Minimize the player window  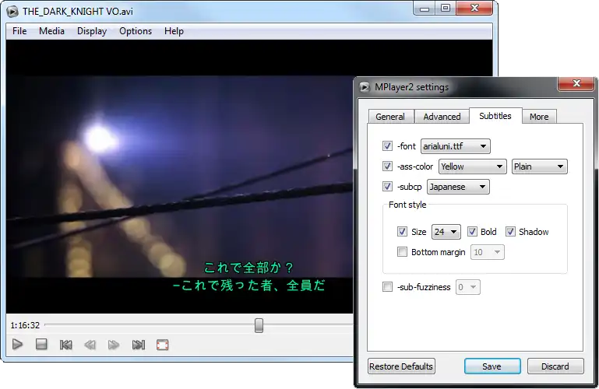click(424, 9)
